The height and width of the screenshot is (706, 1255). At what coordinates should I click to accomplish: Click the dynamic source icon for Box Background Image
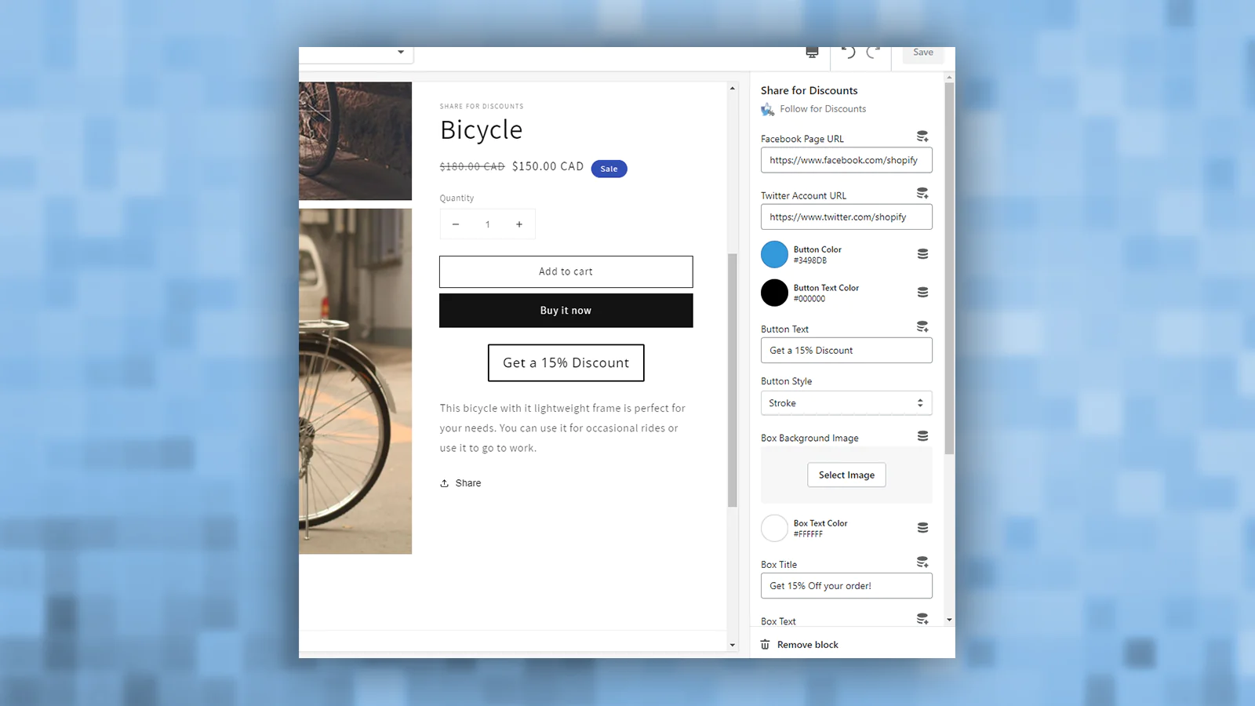tap(923, 436)
